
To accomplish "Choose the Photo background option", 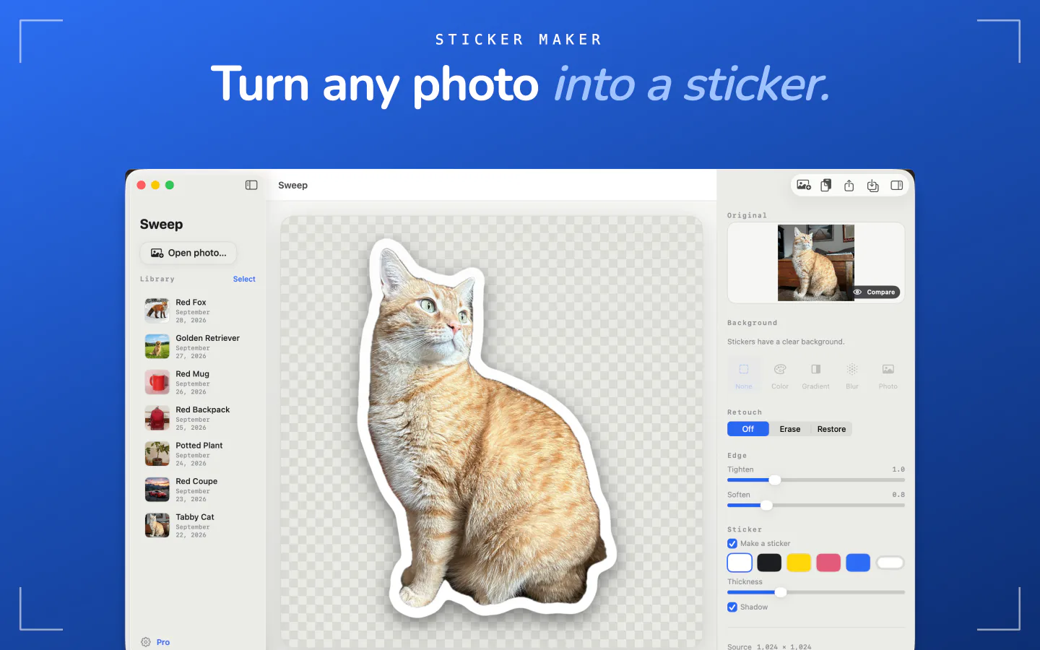I will pyautogui.click(x=888, y=376).
